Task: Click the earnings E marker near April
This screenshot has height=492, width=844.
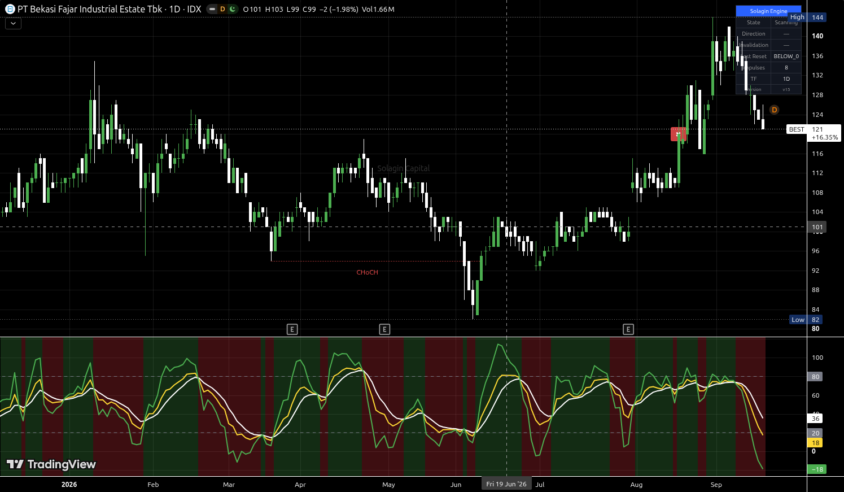Action: 292,329
